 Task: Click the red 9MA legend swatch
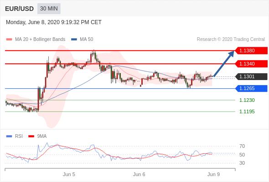(31, 136)
